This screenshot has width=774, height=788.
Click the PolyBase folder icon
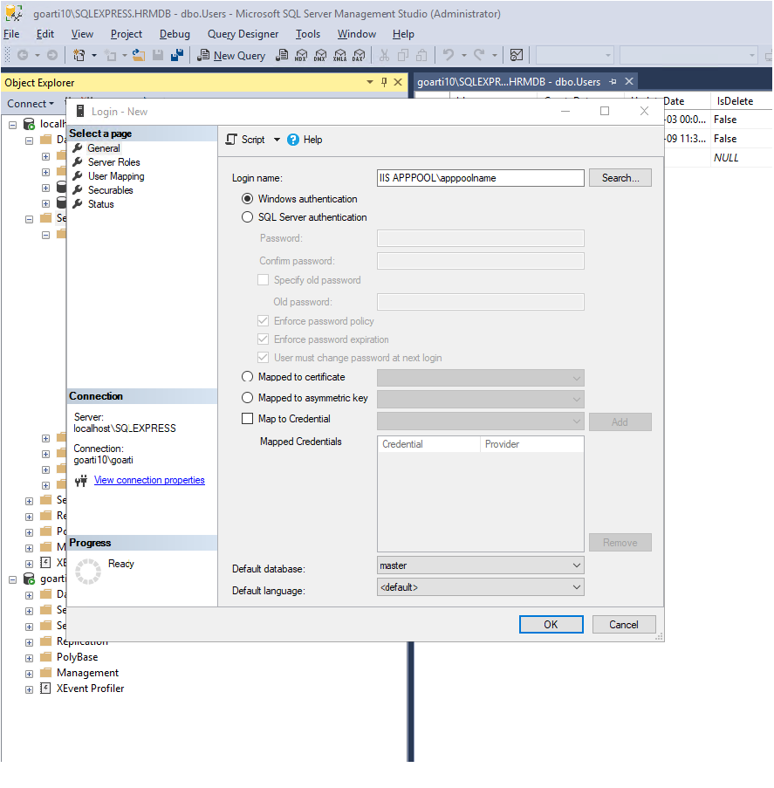point(45,657)
